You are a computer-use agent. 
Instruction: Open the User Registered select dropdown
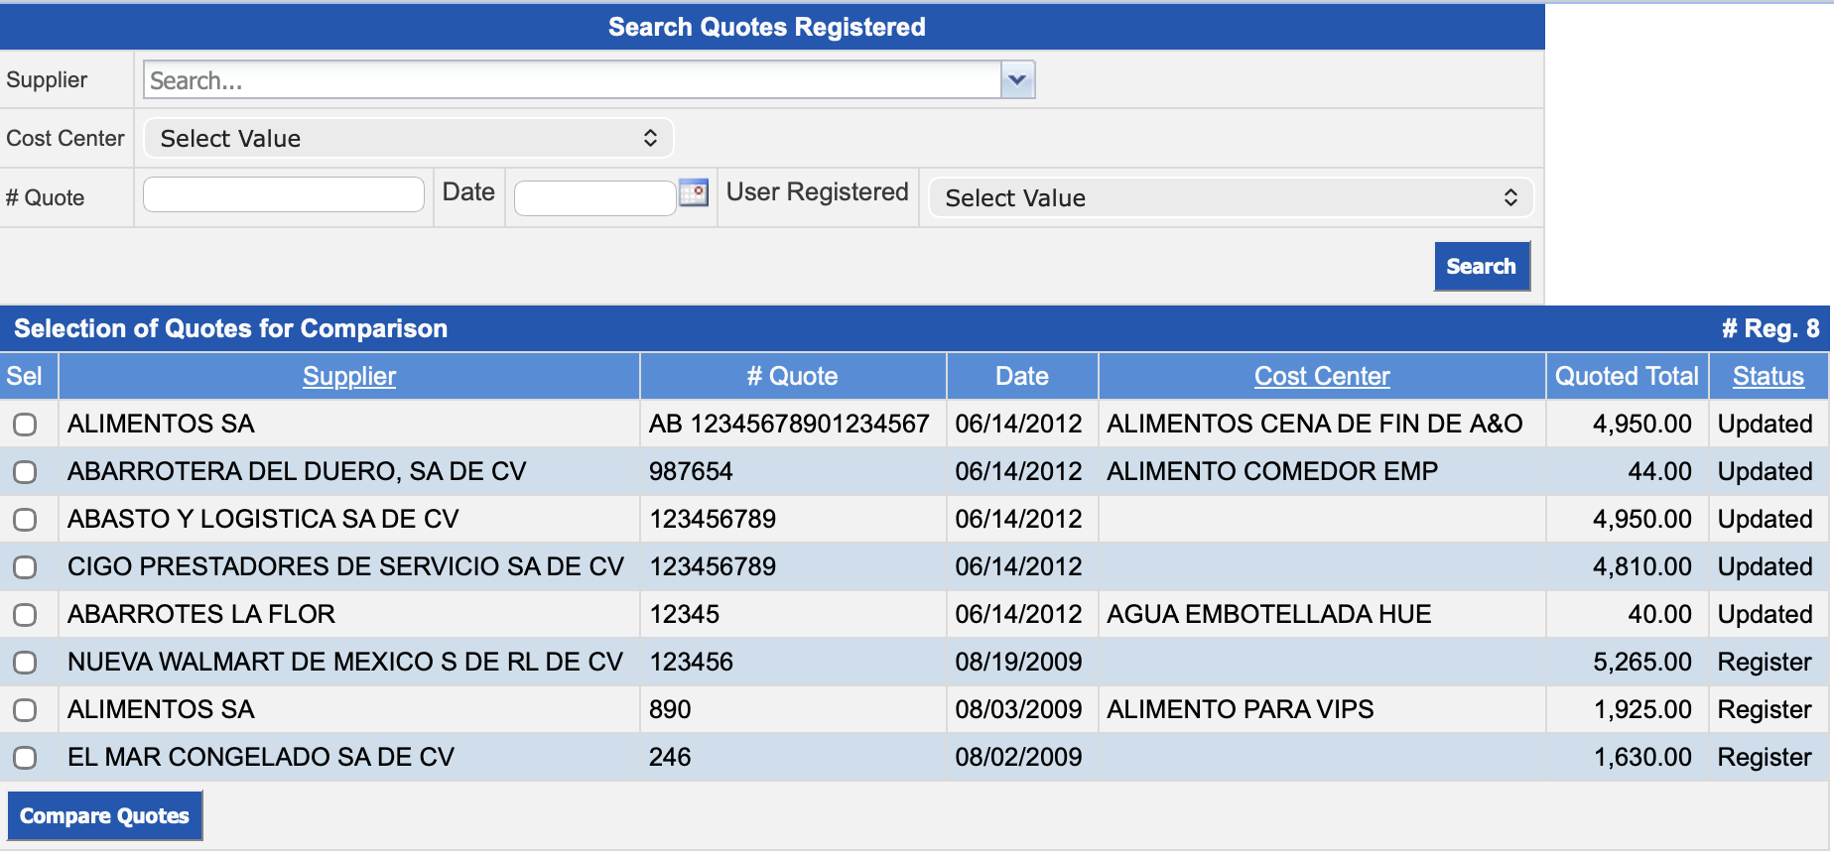tap(1231, 198)
